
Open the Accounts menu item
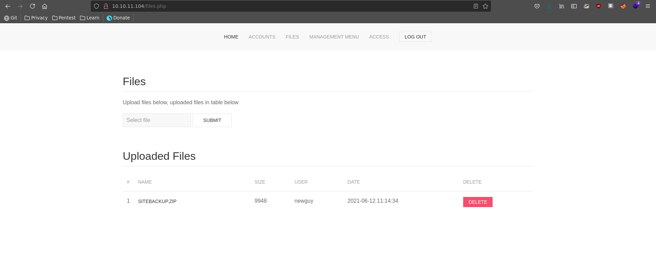pos(262,37)
